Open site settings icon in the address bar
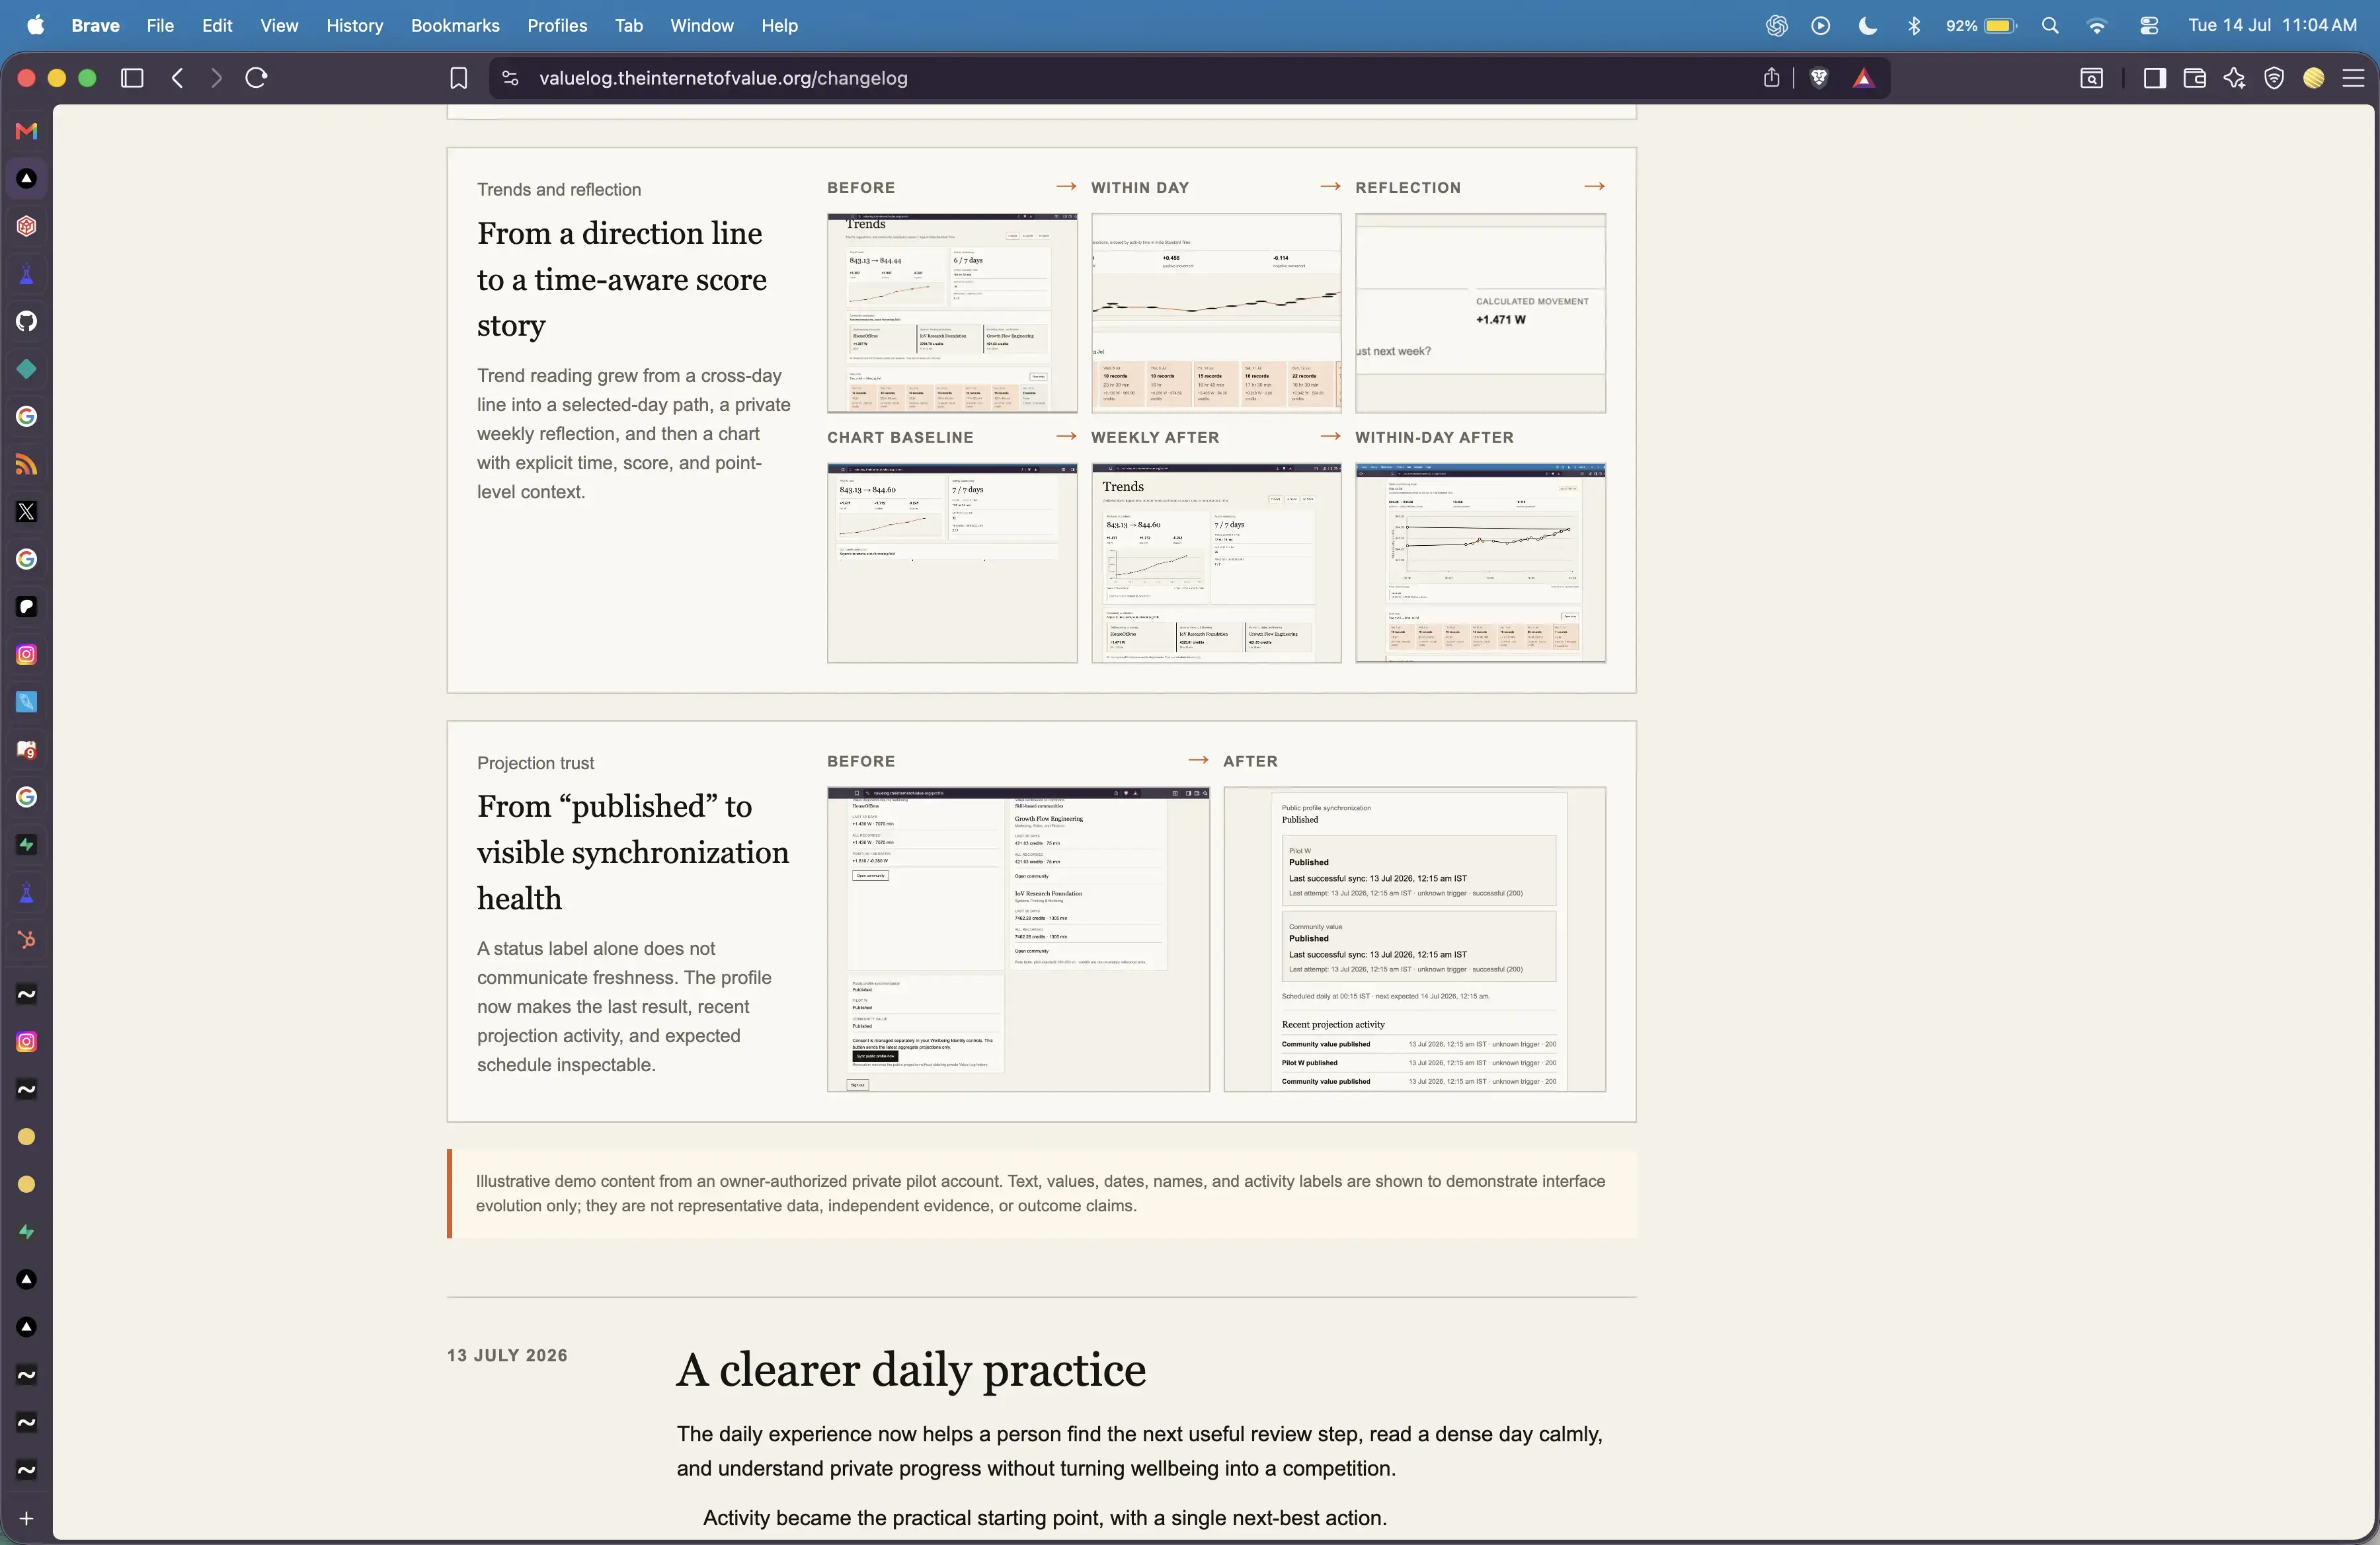This screenshot has height=1545, width=2380. pos(510,78)
